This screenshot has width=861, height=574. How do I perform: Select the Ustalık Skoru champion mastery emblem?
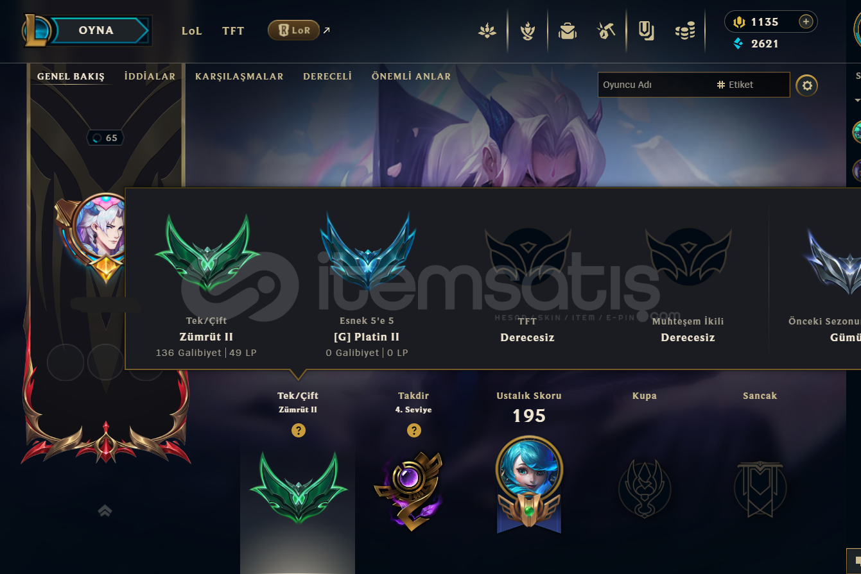[529, 485]
